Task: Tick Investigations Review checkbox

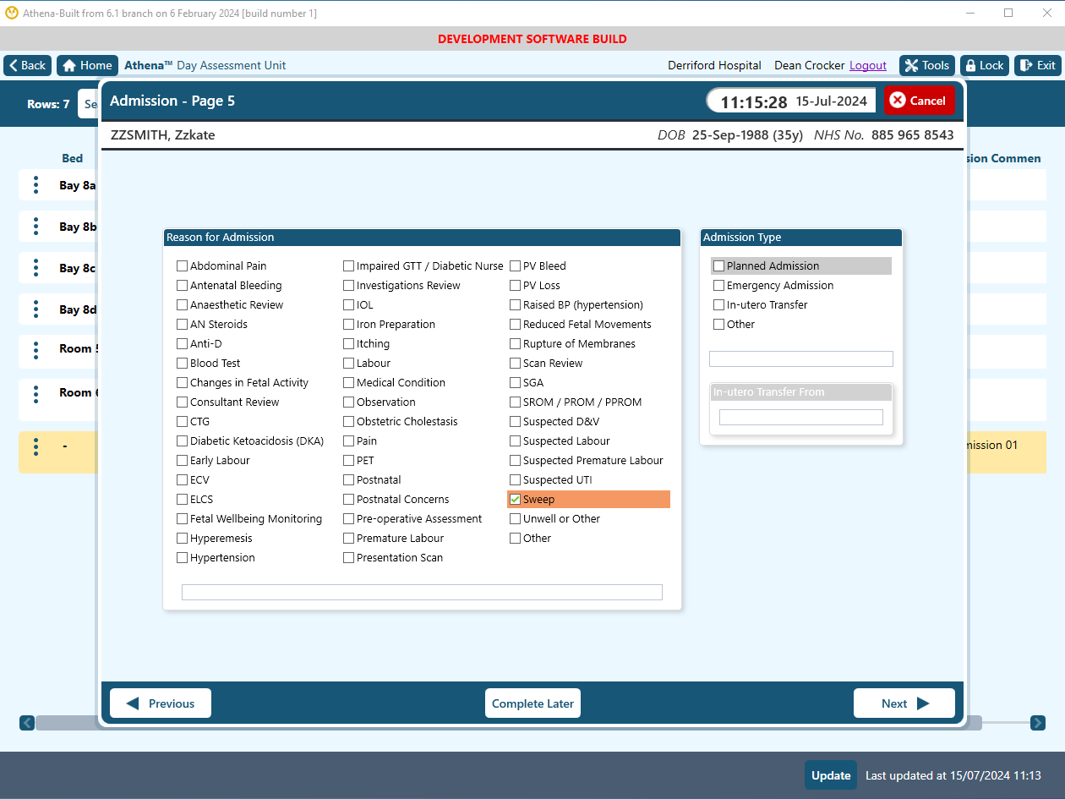Action: point(348,285)
